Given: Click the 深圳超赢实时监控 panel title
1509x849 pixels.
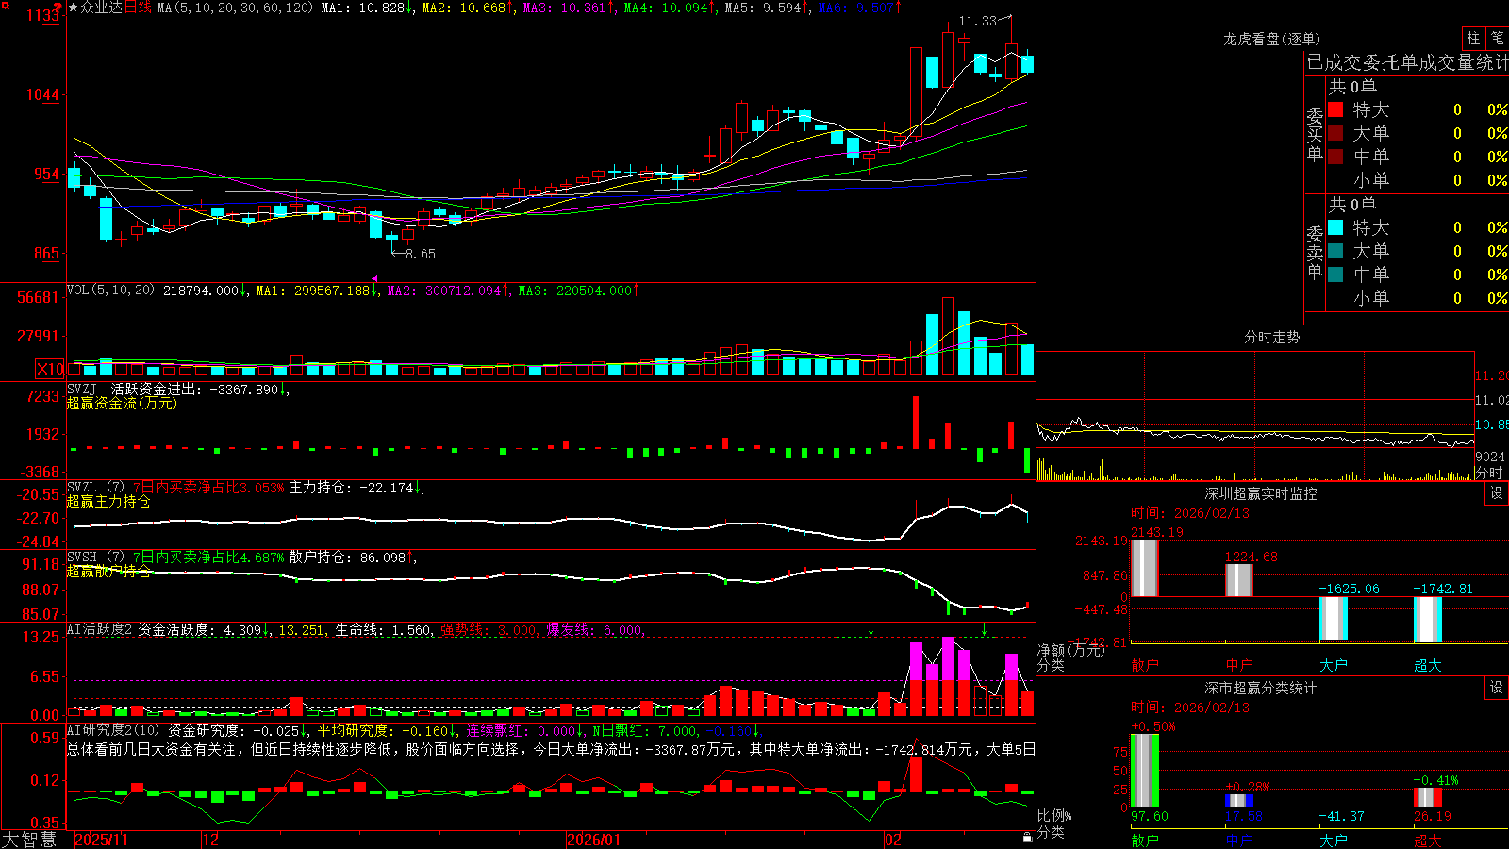Looking at the screenshot, I should [1261, 493].
